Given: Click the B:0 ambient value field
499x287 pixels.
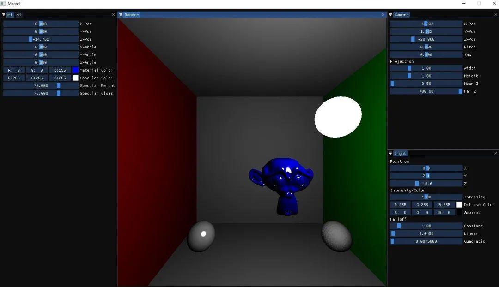Looking at the screenshot, I should 444,212.
